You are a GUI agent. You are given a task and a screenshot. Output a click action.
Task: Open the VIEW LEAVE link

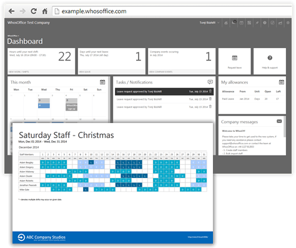click(x=84, y=72)
